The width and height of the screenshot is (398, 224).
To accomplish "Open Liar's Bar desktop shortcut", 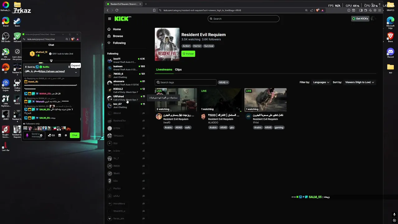I will point(6,146).
